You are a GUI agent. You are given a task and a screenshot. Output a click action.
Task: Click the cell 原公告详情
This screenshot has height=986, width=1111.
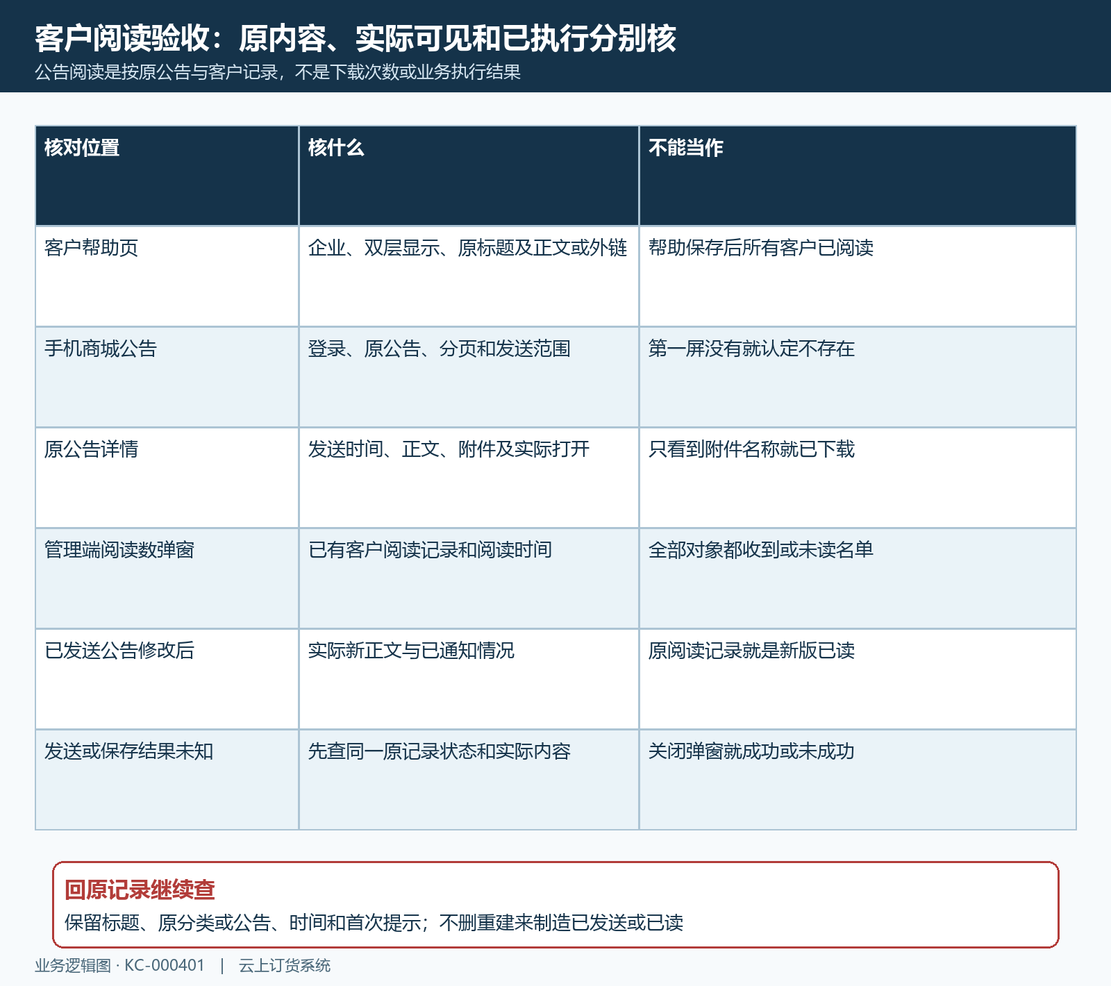tap(167, 478)
